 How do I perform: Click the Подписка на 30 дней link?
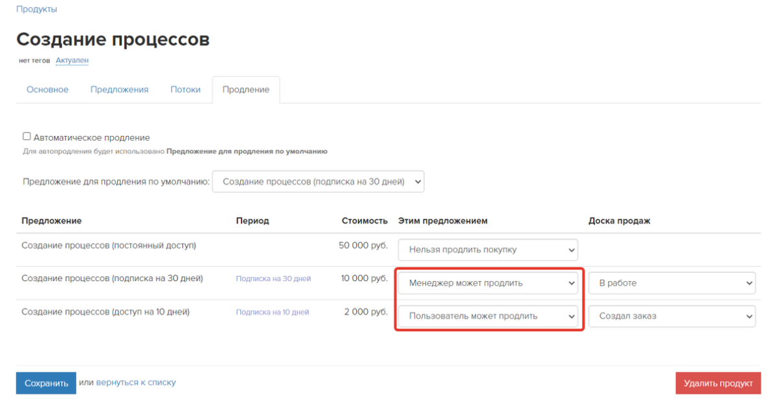pyautogui.click(x=273, y=278)
